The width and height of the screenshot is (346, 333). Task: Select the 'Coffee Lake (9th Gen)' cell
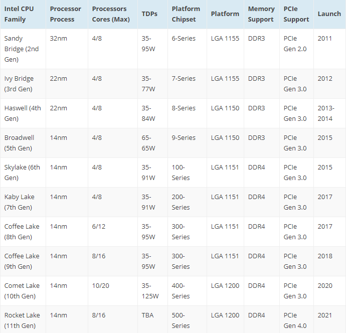[22, 261]
